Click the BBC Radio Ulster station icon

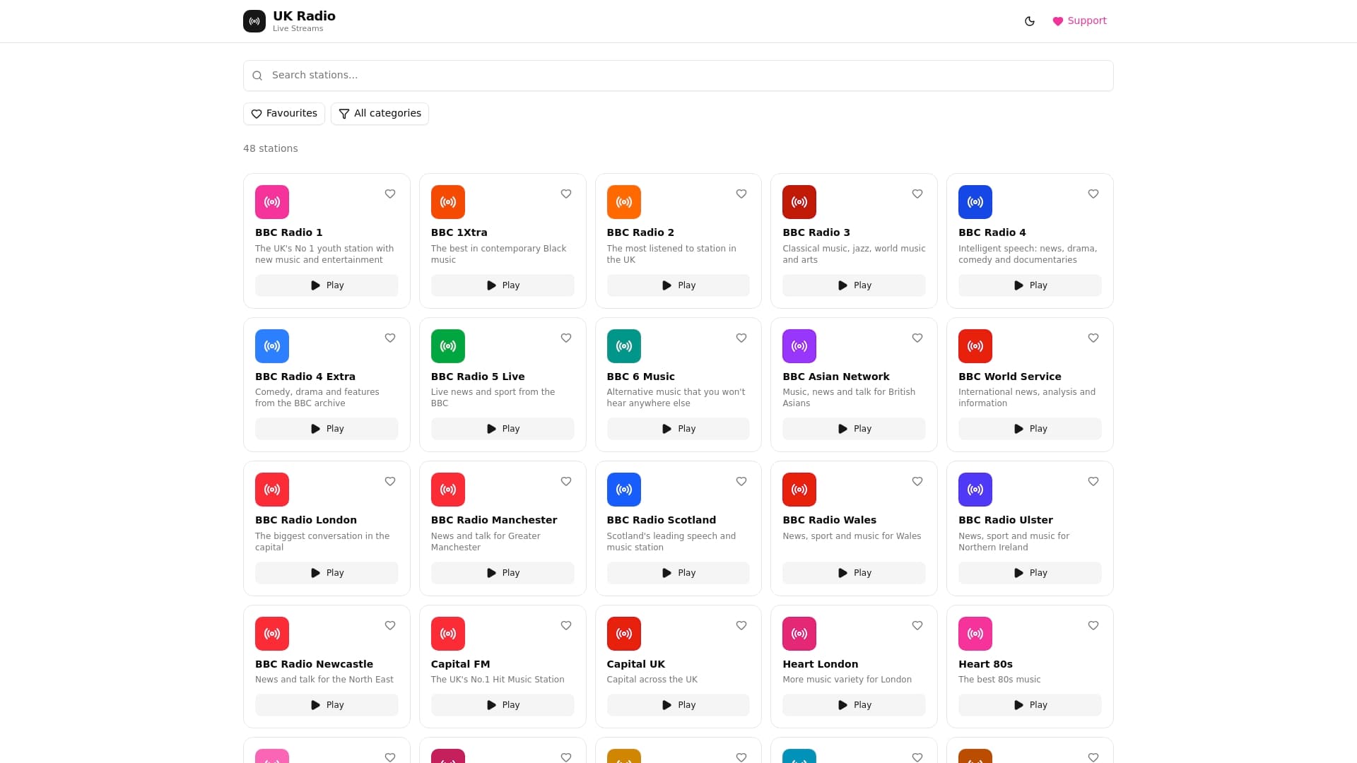tap(975, 490)
